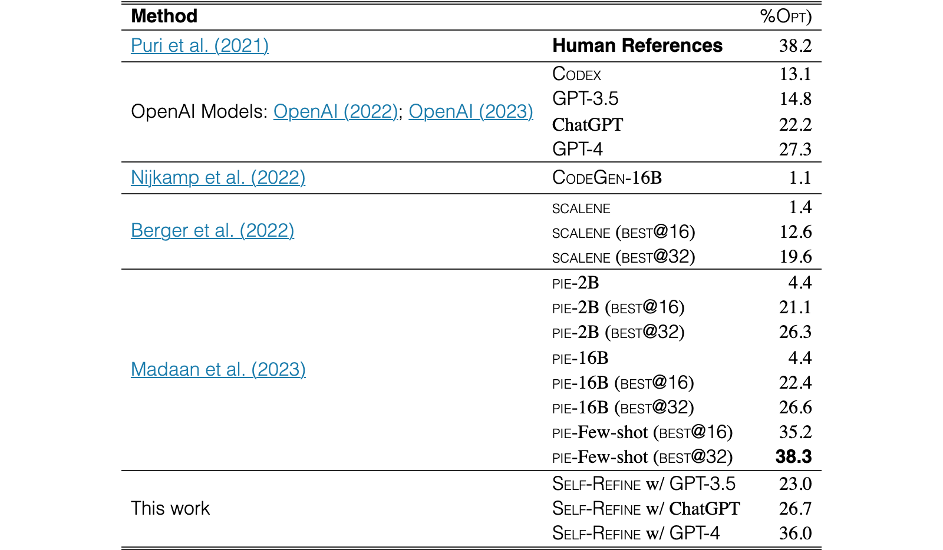Open the Puri et al. (2021) citation
Viewport: 943px width, 550px height.
coord(200,45)
